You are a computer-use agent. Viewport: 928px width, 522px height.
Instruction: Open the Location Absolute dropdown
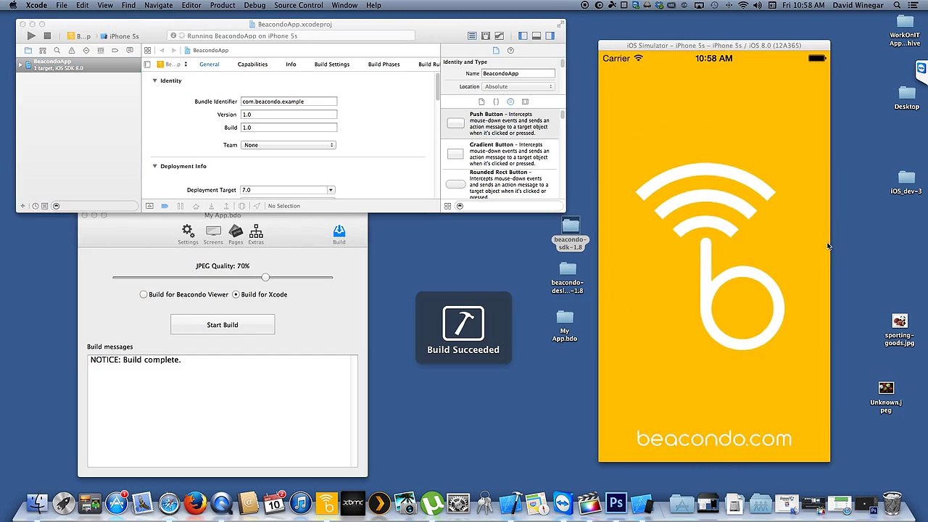click(518, 86)
